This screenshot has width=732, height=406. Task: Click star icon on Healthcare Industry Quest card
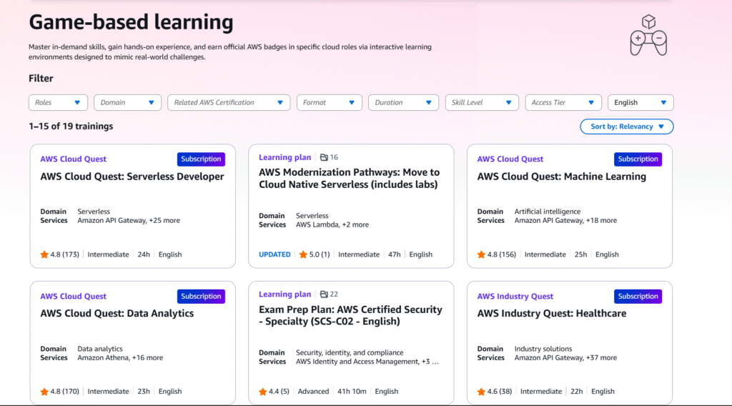481,392
